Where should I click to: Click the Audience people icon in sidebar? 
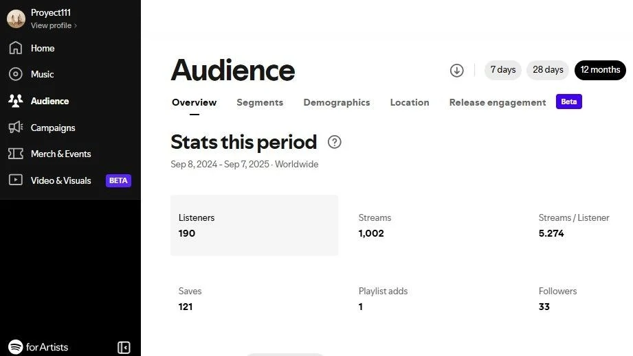point(15,101)
